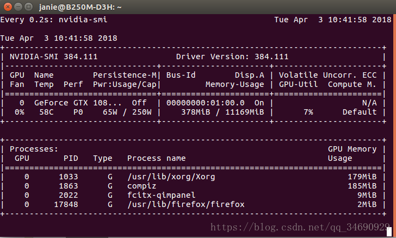Click the 'PID' column header
This screenshot has width=396, height=238.
71,158
